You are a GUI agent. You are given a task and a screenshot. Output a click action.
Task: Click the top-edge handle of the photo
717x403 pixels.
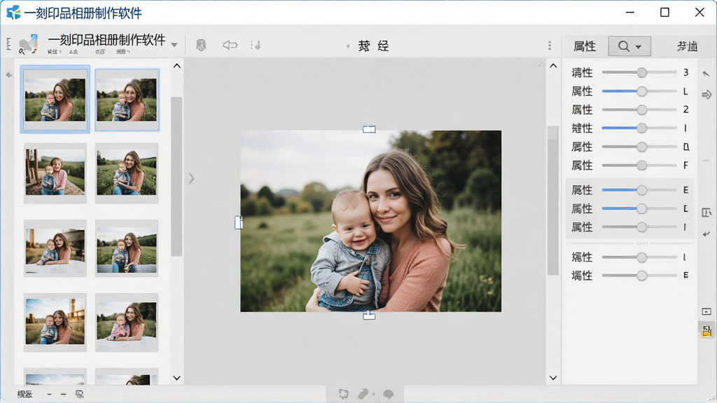369,129
